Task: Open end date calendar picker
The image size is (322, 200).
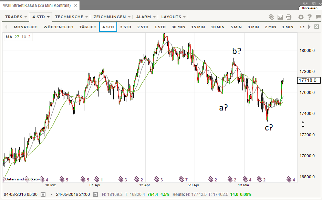Action: click(x=95, y=194)
